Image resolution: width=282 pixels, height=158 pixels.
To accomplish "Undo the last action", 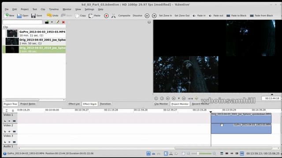I will click(52, 16).
